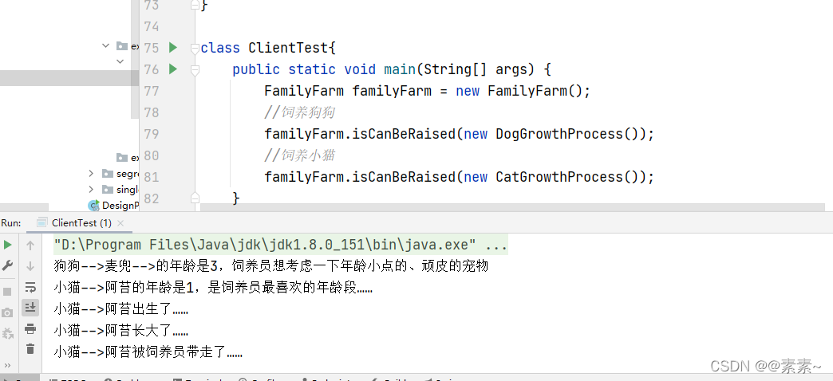The image size is (833, 381).
Task: Click console line '小猫-->阿苔出生了'
Action: (121, 309)
